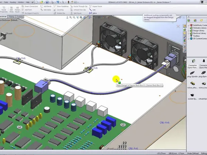
Task: Open File Explorer task pane tab
Action: [x=184, y=33]
